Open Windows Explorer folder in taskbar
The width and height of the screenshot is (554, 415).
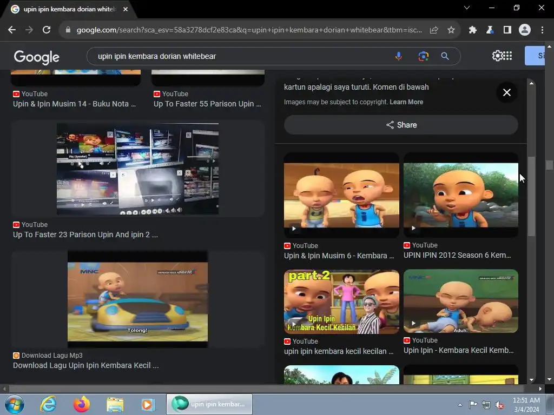pos(115,404)
